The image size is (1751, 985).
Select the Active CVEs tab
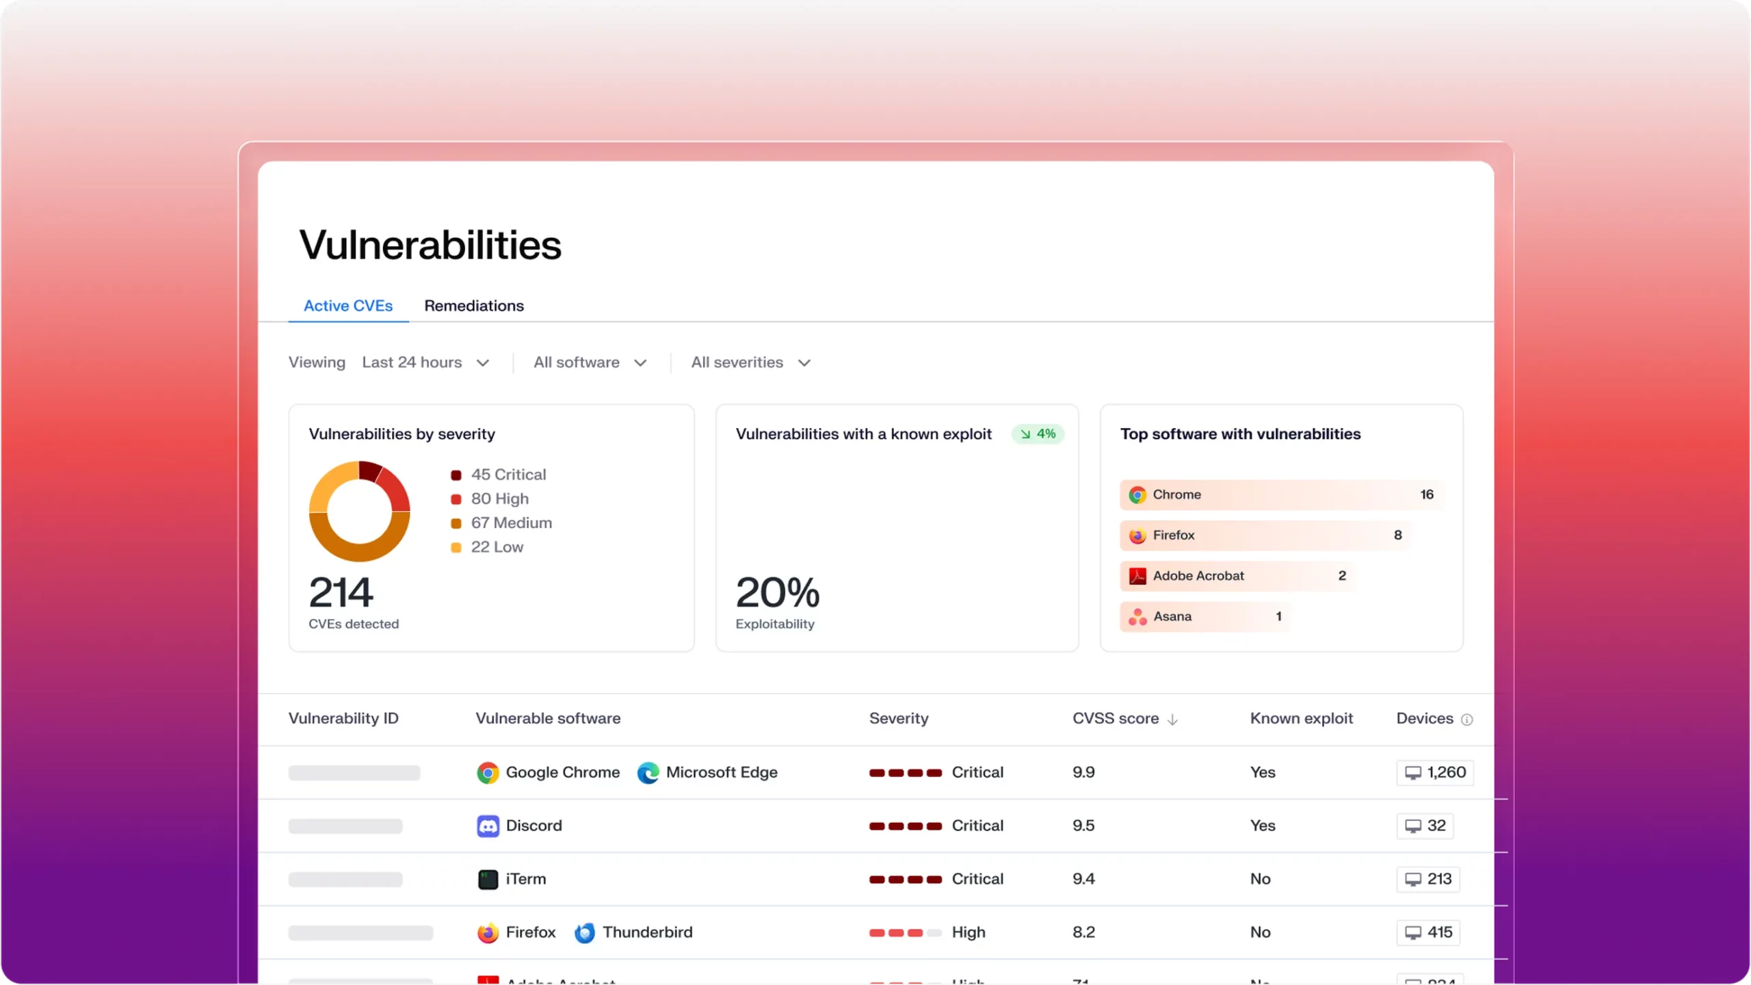coord(347,306)
